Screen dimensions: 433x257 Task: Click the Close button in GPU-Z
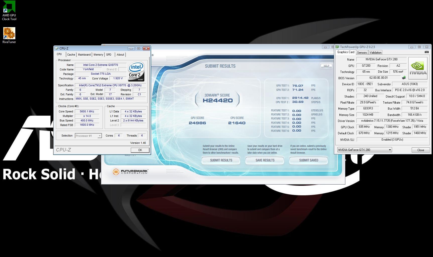point(421,150)
